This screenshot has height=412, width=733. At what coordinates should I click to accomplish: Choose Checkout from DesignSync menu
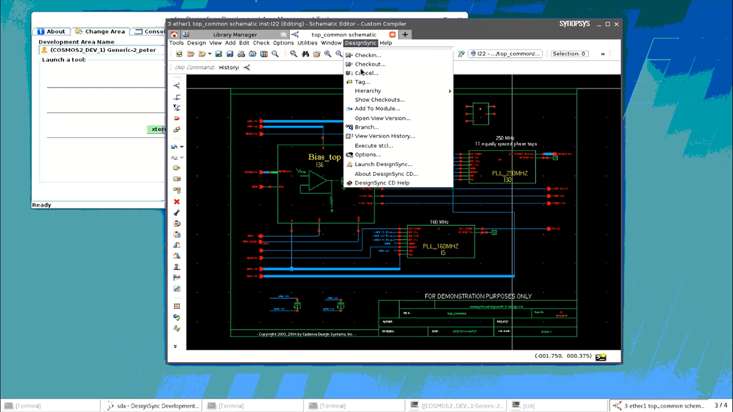click(x=370, y=64)
